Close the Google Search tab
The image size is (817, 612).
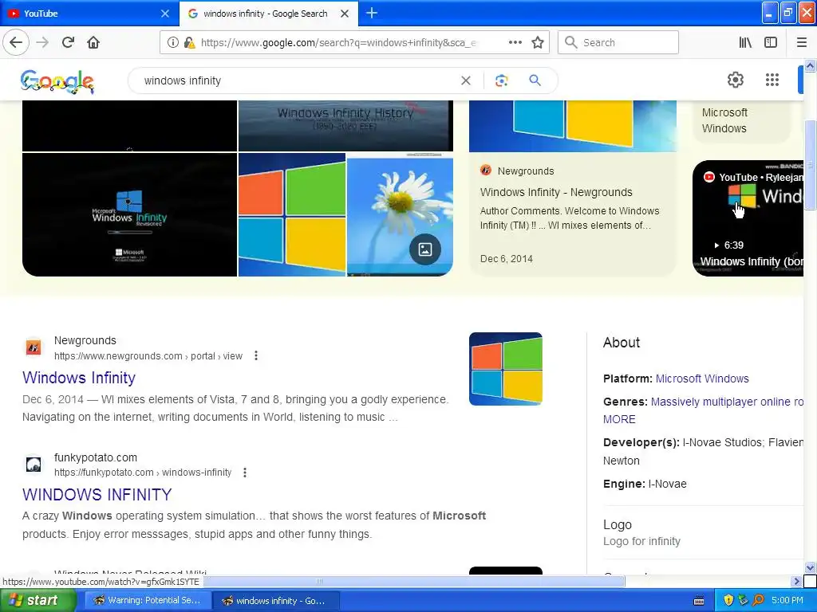point(345,14)
